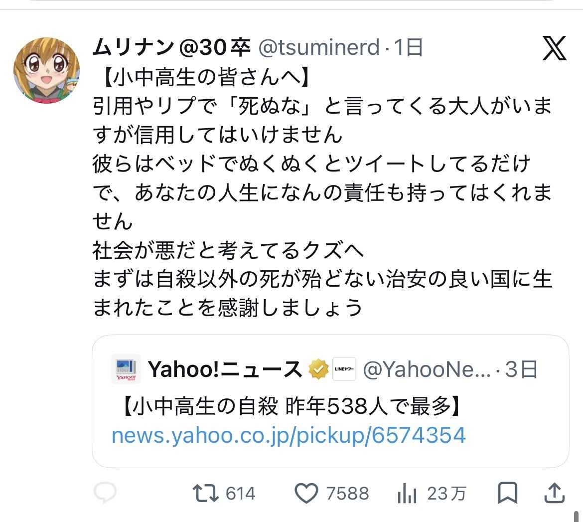Open the share upload icon

click(554, 493)
